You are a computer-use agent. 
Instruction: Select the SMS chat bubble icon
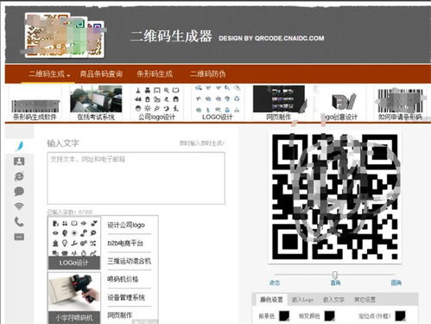[19, 191]
